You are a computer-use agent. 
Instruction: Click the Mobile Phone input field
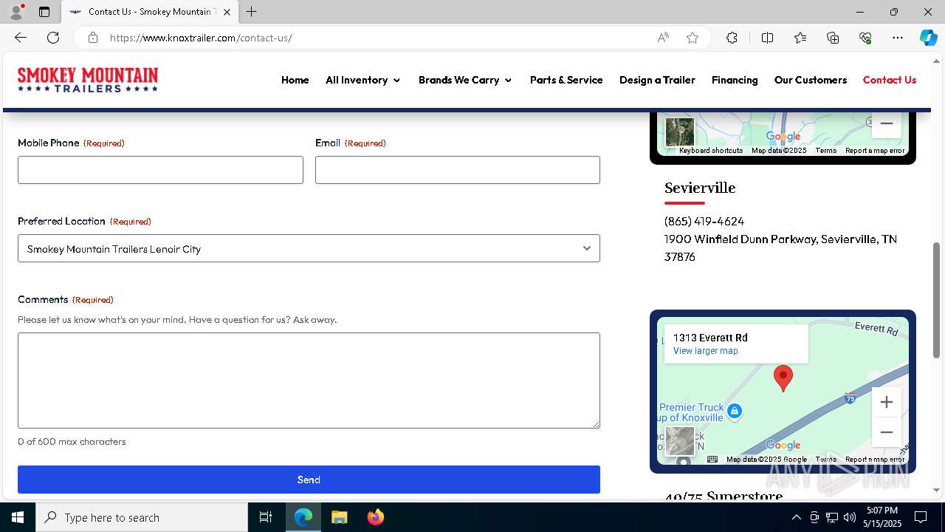160,170
